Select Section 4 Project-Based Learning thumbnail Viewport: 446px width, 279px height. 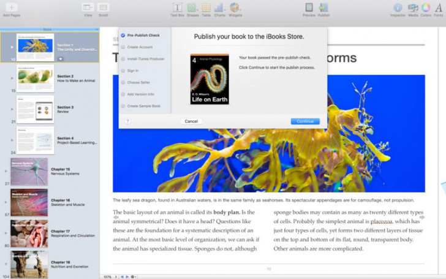coord(36,140)
